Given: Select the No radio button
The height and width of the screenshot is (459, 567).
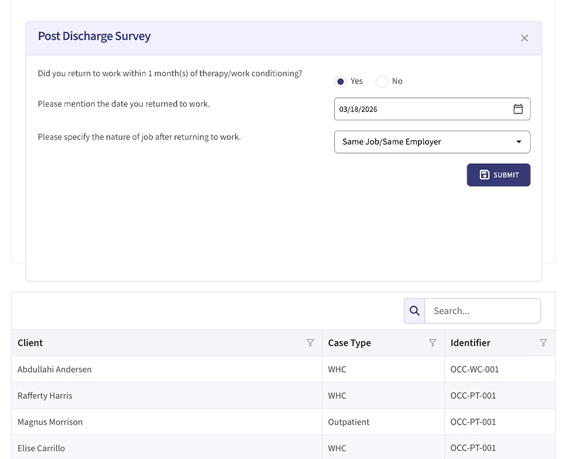Looking at the screenshot, I should pos(381,81).
